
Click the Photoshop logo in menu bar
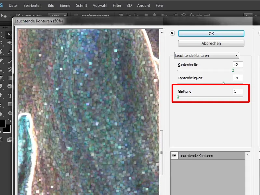coord(1,5)
